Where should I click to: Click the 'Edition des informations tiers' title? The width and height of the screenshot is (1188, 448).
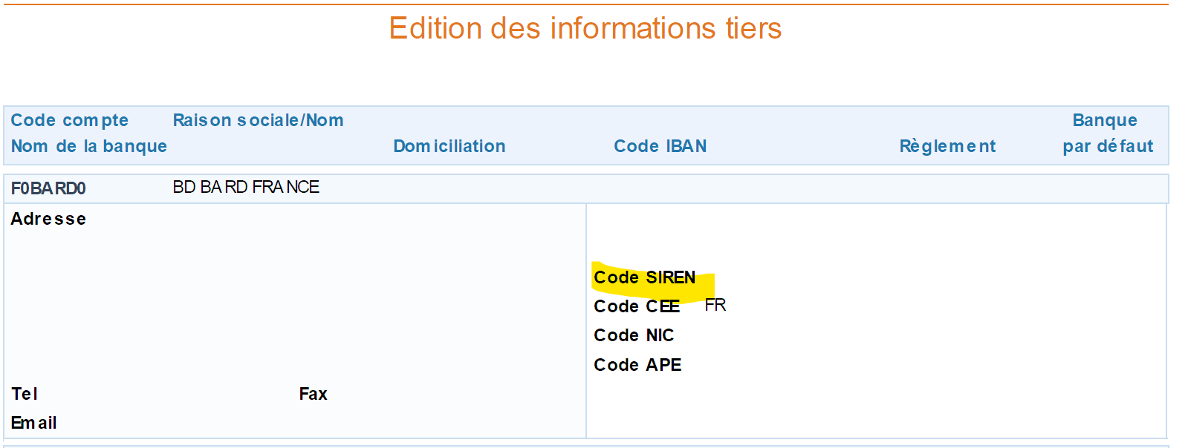click(585, 29)
